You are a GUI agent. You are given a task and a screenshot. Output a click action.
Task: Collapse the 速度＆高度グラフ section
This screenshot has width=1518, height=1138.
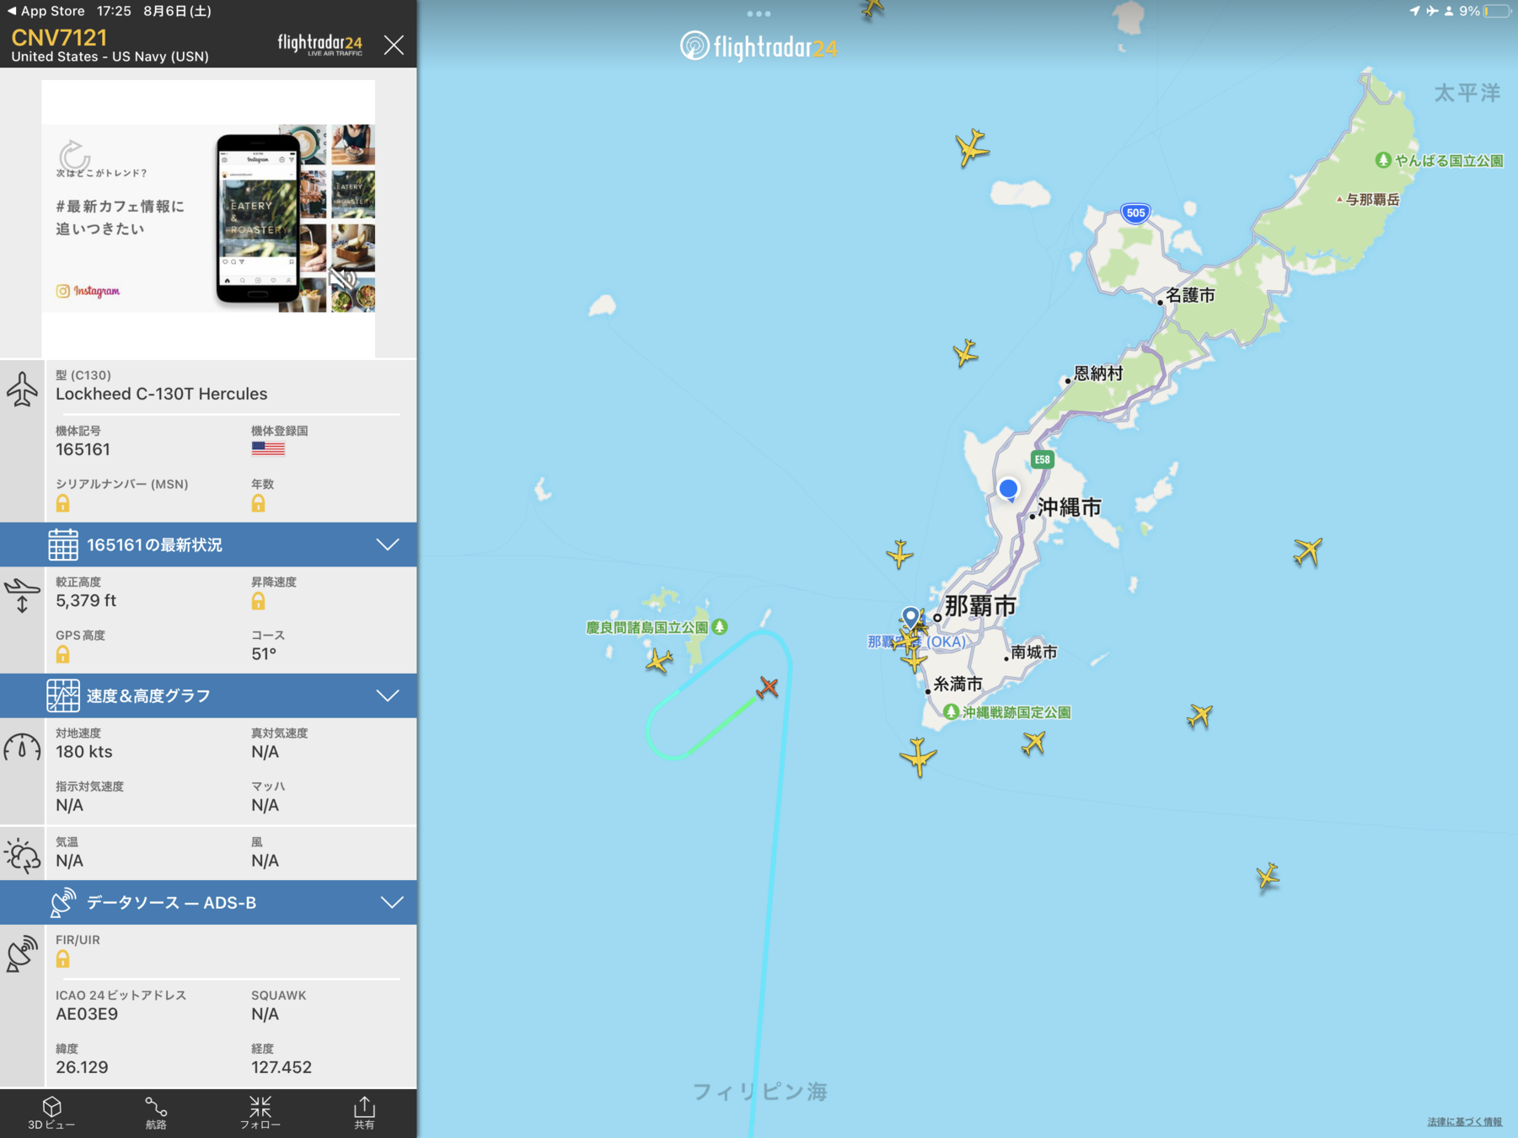click(x=388, y=695)
